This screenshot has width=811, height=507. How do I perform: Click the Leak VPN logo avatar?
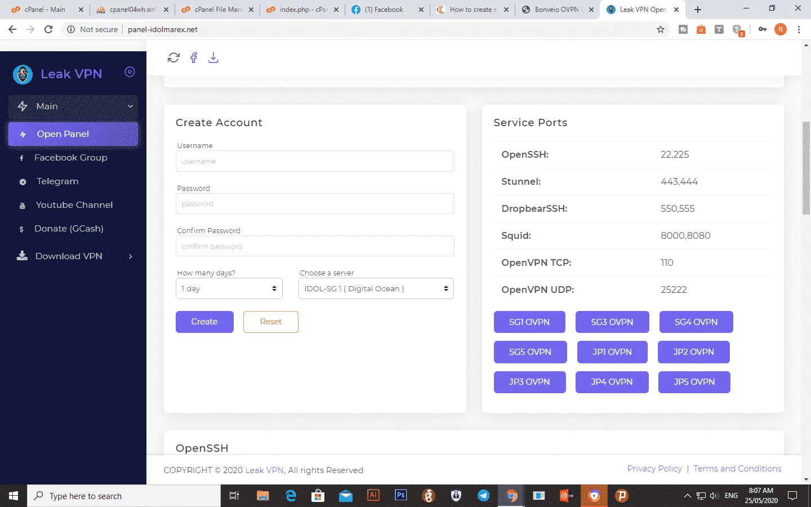tap(23, 74)
